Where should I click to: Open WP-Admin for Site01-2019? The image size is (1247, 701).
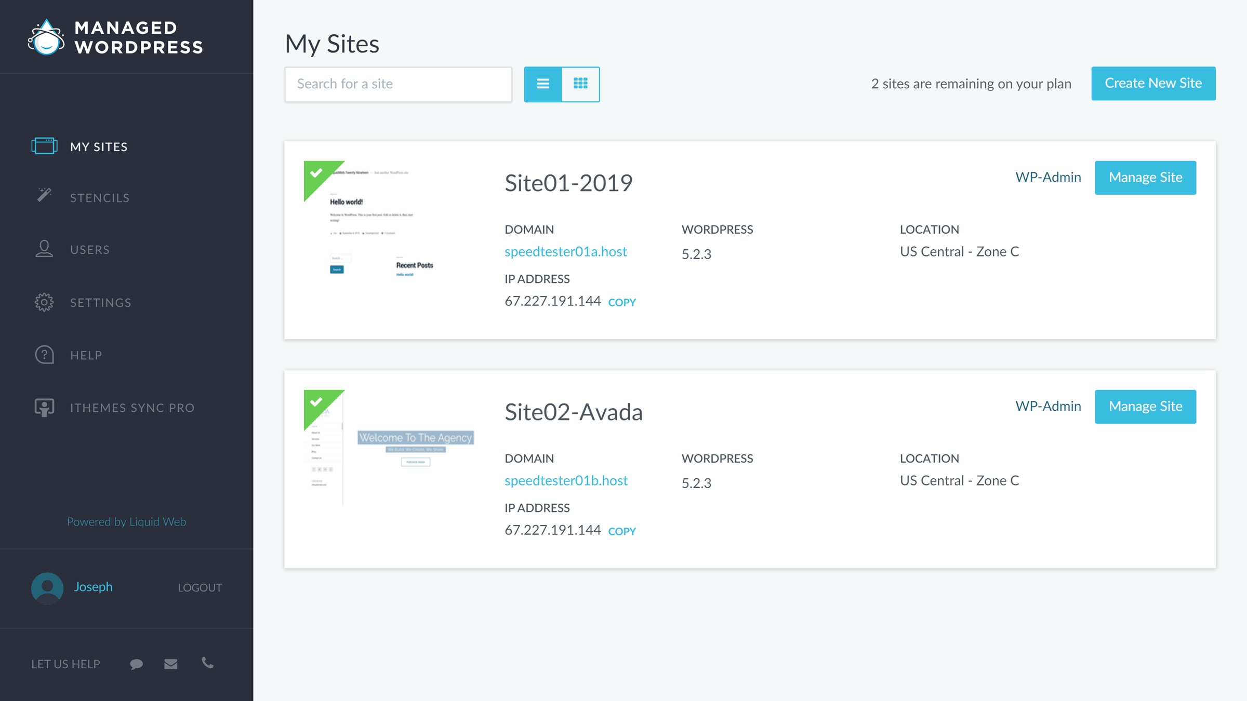point(1048,177)
